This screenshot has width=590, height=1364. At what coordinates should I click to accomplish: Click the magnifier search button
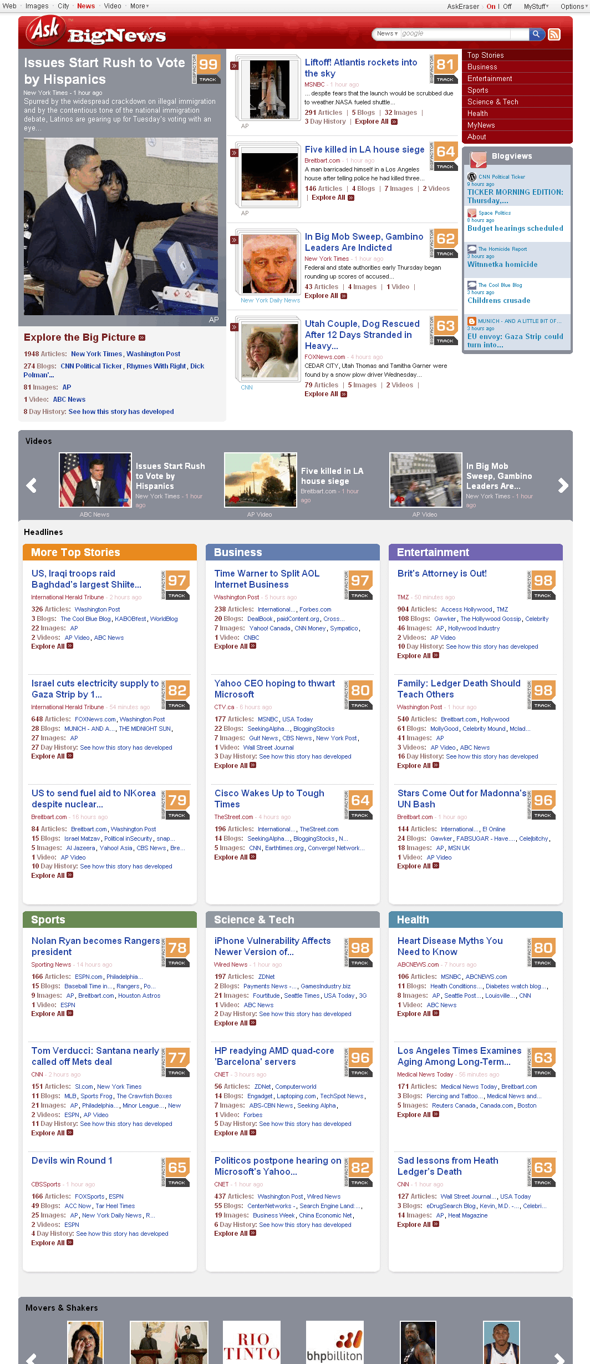536,34
